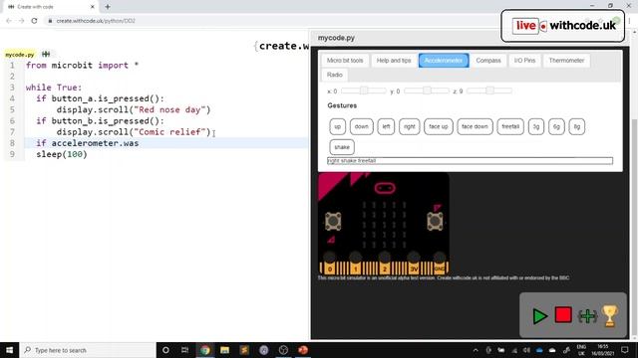Open the Help and tips tab
This screenshot has width=638, height=358.
tap(394, 61)
